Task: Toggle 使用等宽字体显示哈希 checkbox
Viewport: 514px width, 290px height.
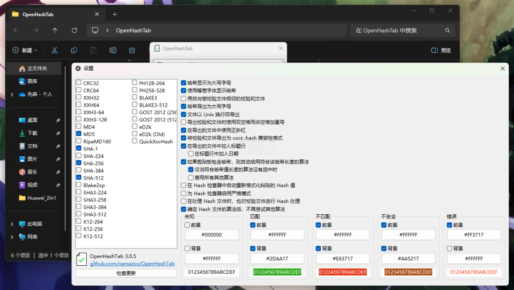Action: point(184,90)
